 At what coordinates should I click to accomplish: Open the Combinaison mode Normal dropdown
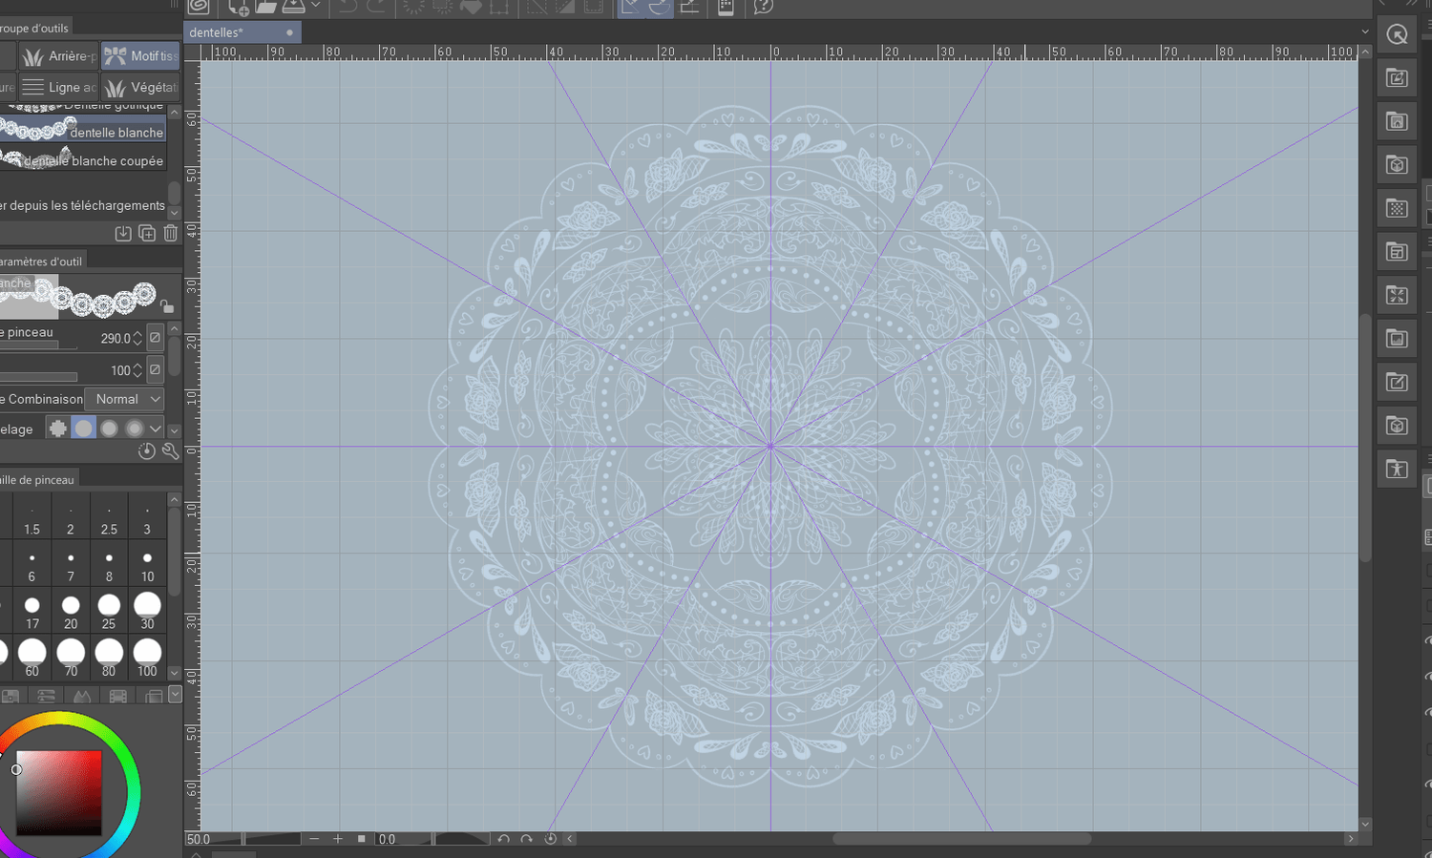click(124, 399)
